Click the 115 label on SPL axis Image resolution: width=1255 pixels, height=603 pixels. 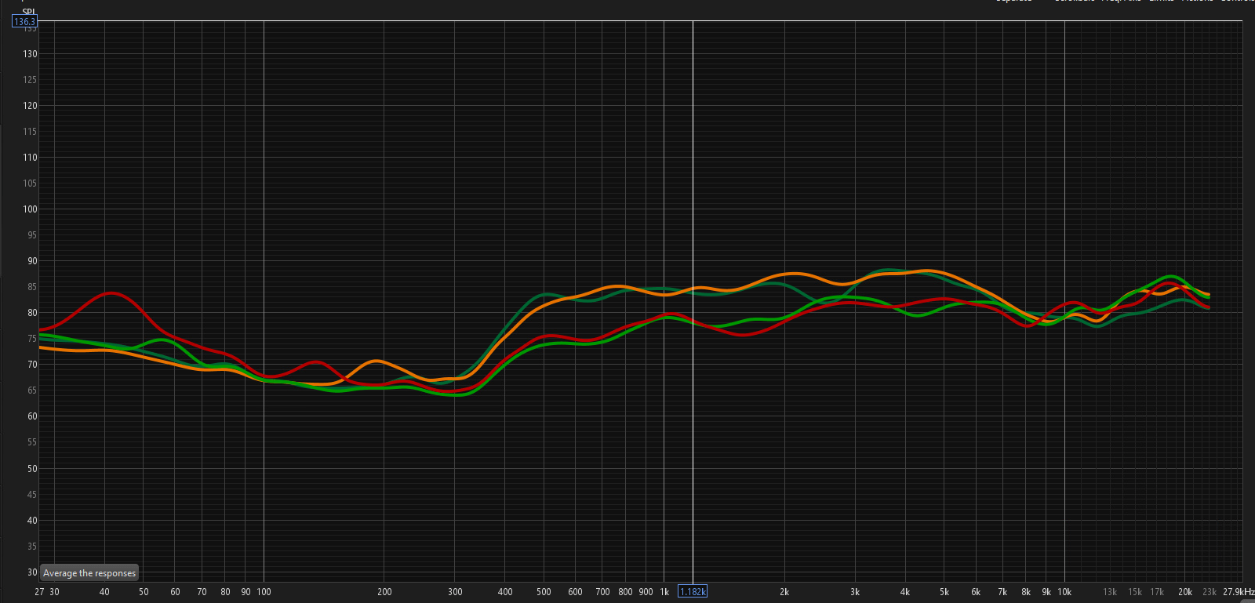coord(30,132)
